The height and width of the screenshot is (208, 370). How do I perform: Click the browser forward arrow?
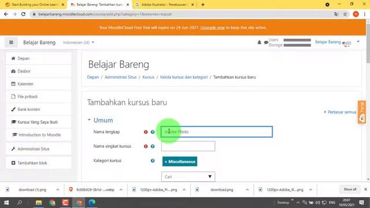14,14
